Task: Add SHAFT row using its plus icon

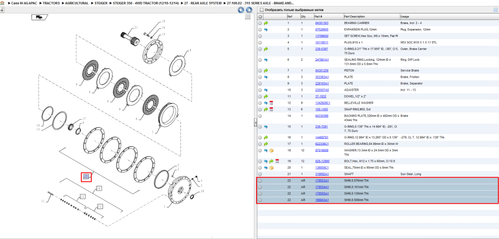Action: click(260, 174)
